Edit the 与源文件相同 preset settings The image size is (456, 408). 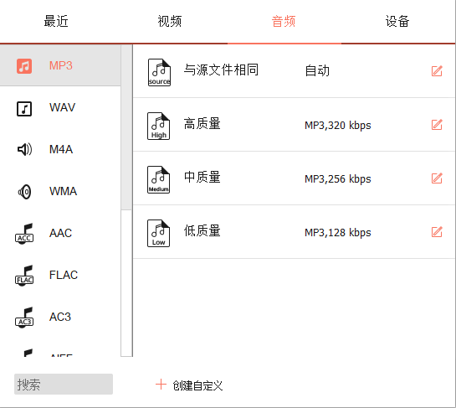(437, 70)
